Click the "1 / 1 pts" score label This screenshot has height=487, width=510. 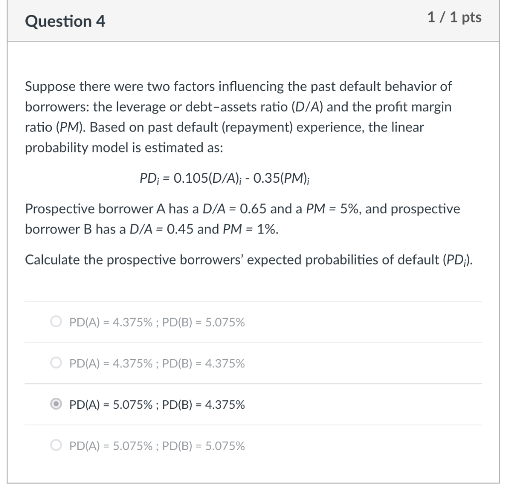[454, 17]
